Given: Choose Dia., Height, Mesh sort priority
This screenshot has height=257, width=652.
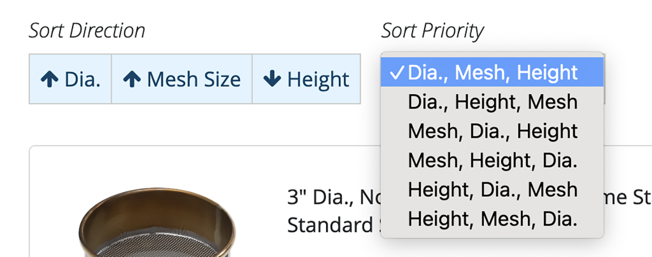Looking at the screenshot, I should tap(492, 102).
